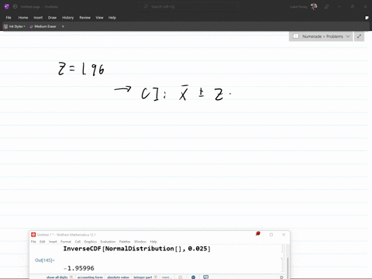Switch to the OneNote Insert tab
Viewport: 372px width, 279px height.
coord(38,18)
